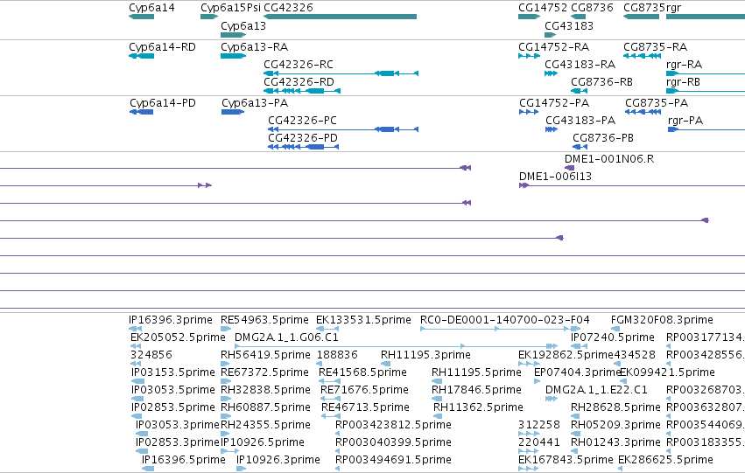Select the rgr-RA transcript label

click(684, 65)
